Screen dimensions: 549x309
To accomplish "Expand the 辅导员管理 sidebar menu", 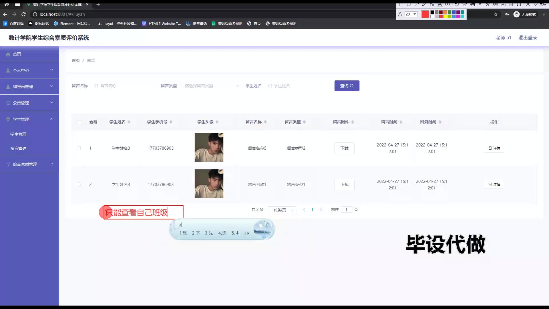I will point(29,86).
